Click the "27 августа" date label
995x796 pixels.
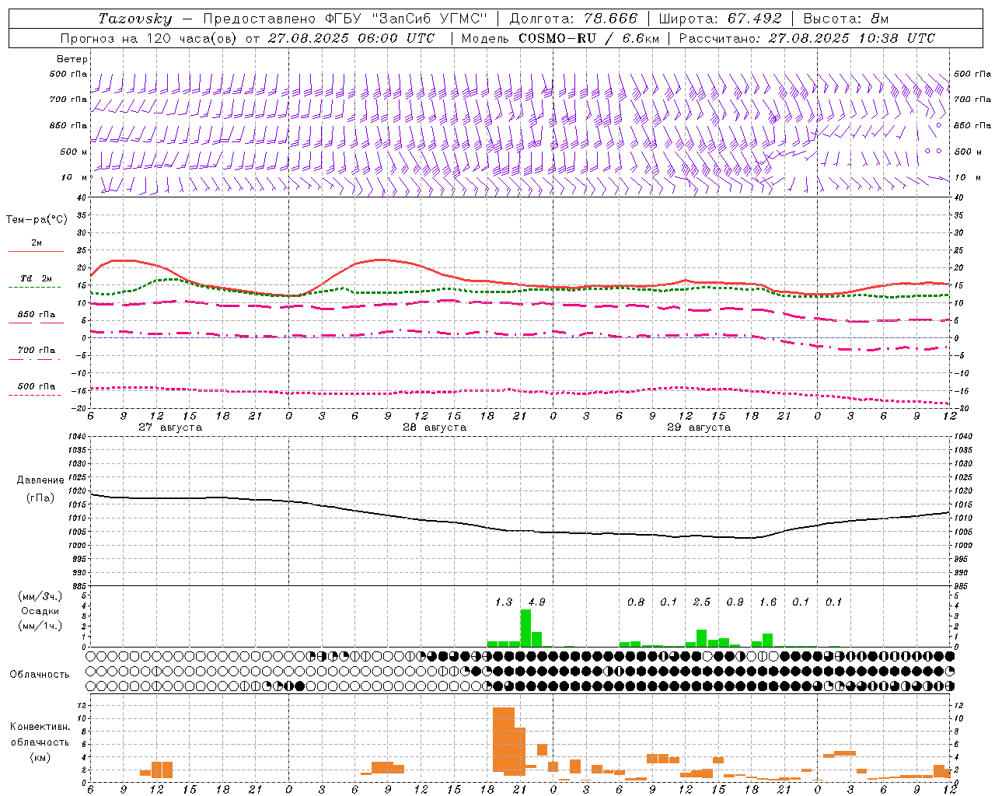click(170, 428)
